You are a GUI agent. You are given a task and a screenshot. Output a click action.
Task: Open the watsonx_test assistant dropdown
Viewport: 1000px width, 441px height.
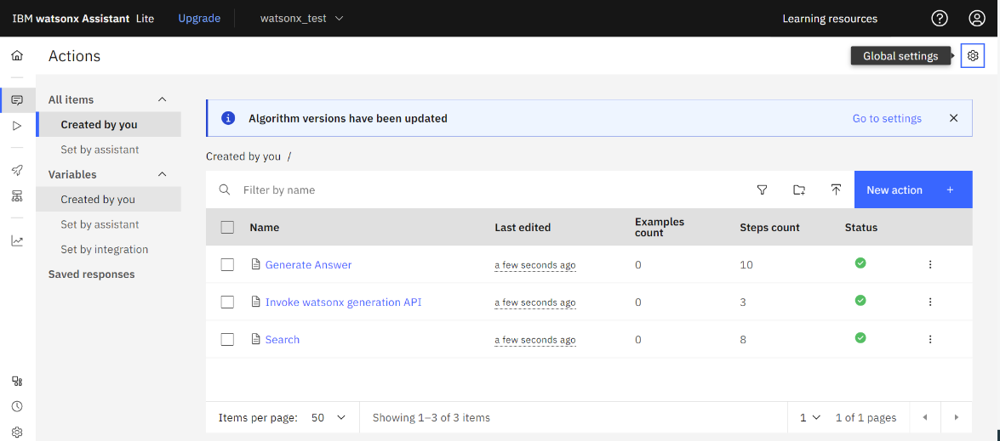301,19
